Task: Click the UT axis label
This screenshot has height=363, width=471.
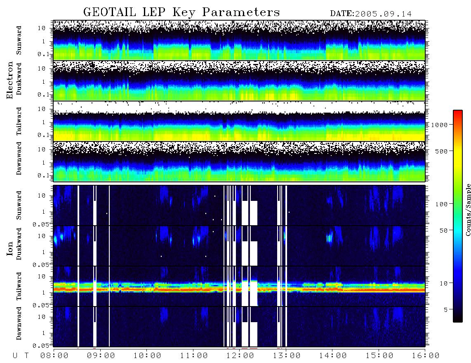Action: (x=21, y=356)
